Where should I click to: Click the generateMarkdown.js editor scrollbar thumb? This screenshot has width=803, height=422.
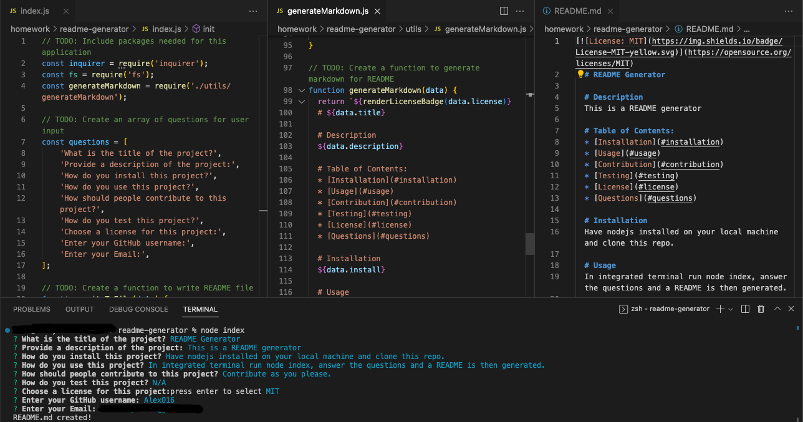[530, 244]
